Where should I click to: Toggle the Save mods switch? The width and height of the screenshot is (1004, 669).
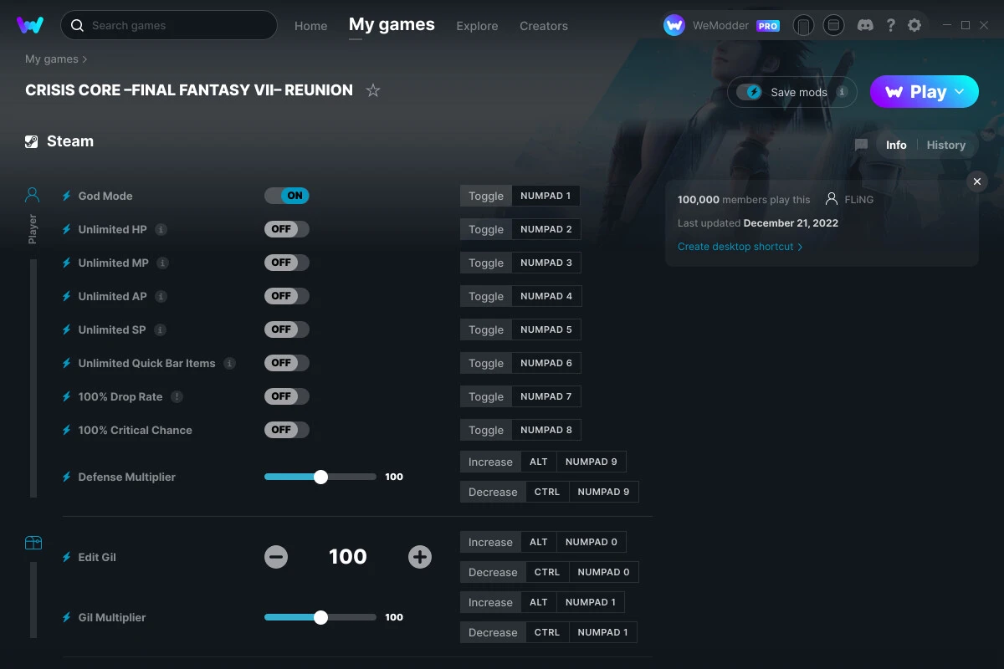[750, 92]
